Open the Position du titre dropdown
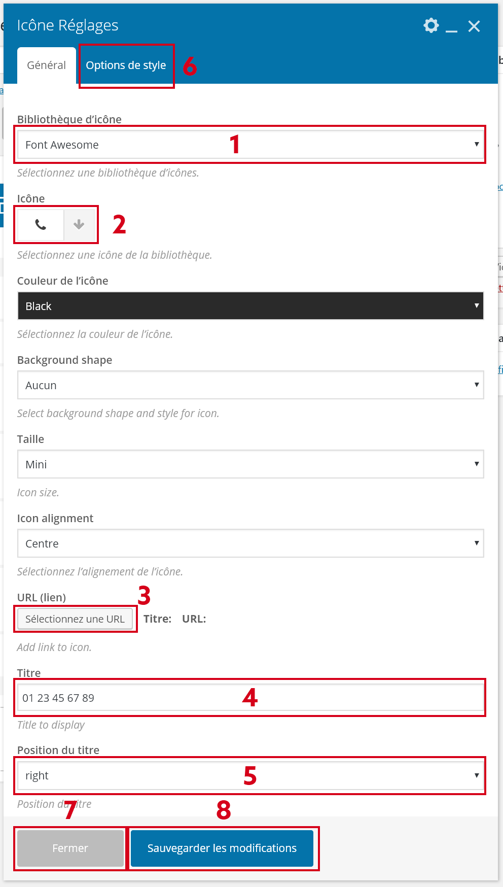This screenshot has width=503, height=887. point(250,775)
